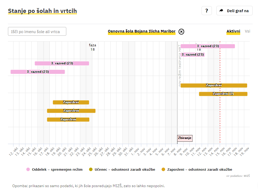Switch to the 'Vsi' tab
This screenshot has height=194, width=258.
247,31
